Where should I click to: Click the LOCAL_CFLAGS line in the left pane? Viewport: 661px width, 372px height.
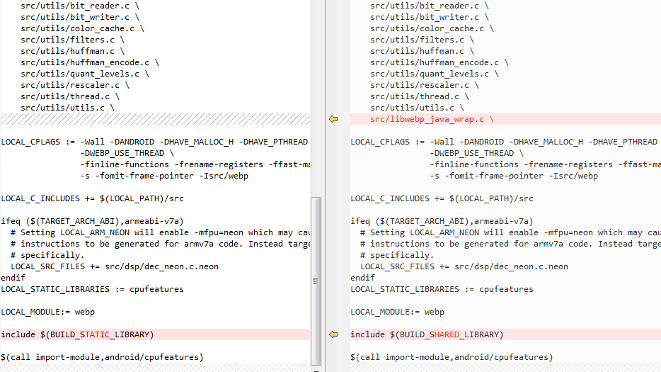pyautogui.click(x=155, y=142)
